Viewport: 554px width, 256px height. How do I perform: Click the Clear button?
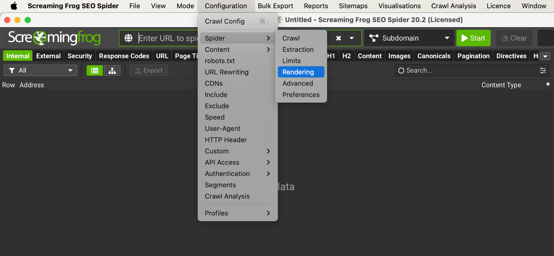[x=514, y=38]
